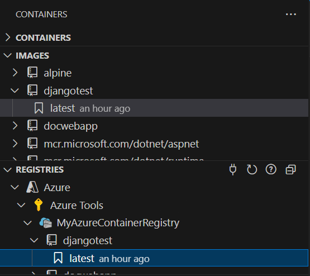Click the dotnet/aspnet repository book icon

[32, 144]
